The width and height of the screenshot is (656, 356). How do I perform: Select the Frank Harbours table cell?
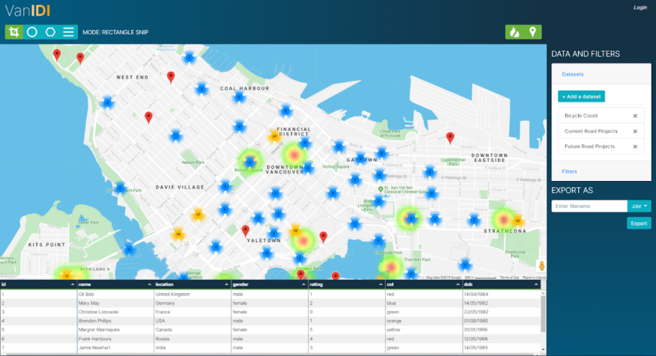point(115,339)
